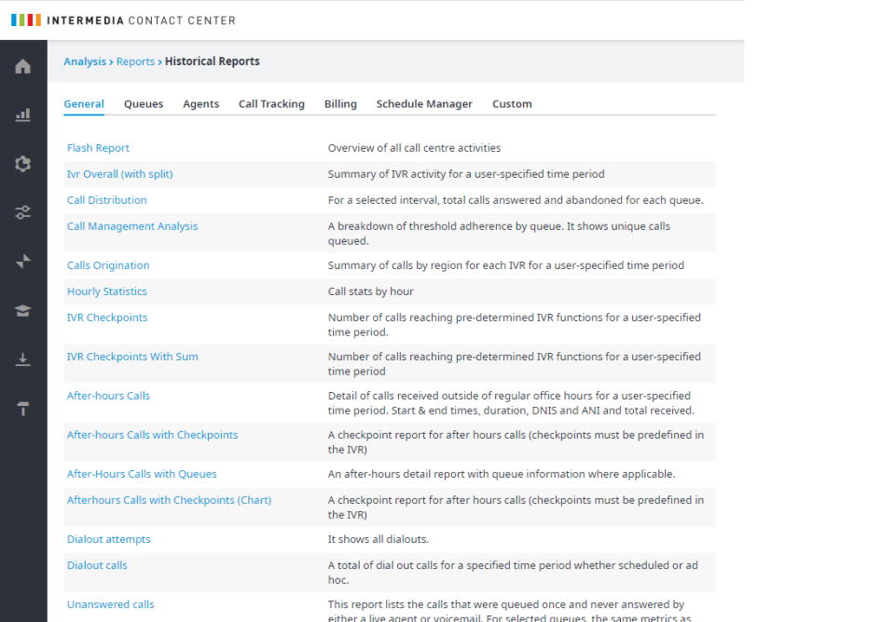The width and height of the screenshot is (895, 622).
Task: Select the Analytics bar chart icon in sidebar
Action: click(22, 115)
